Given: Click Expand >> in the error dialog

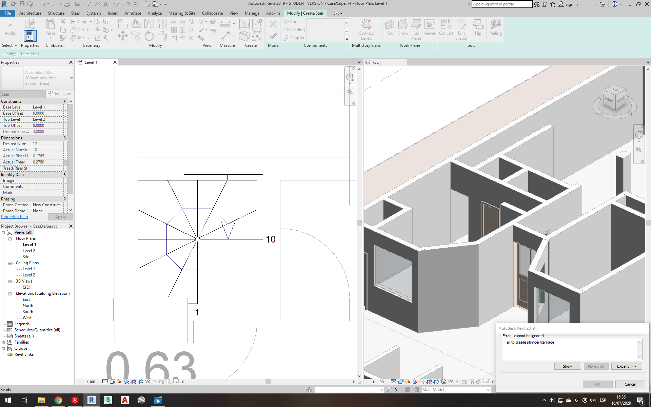Looking at the screenshot, I should [626, 366].
